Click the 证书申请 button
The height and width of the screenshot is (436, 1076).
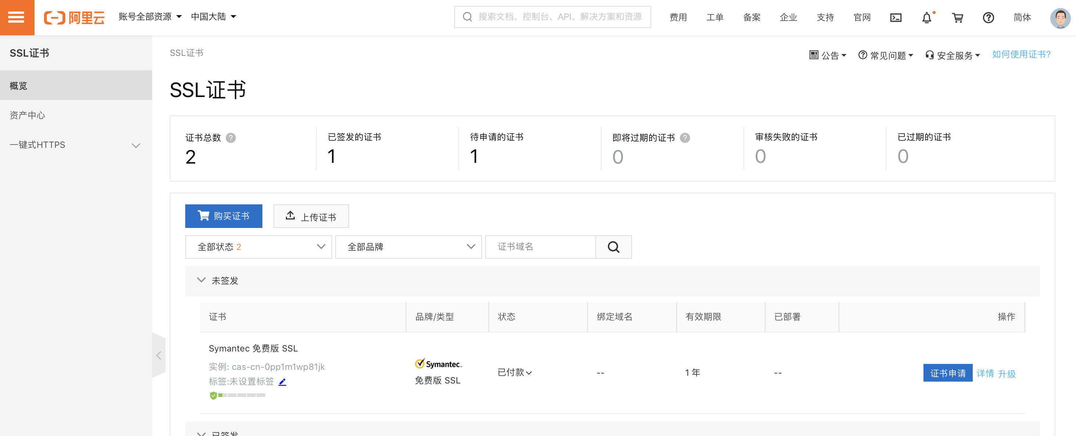click(x=947, y=373)
